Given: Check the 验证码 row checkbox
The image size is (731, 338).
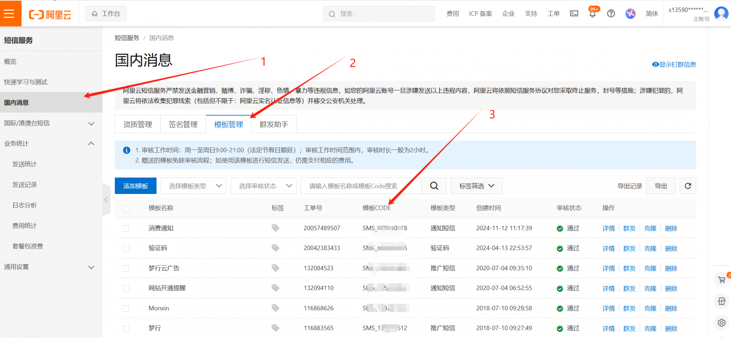Looking at the screenshot, I should coord(126,248).
